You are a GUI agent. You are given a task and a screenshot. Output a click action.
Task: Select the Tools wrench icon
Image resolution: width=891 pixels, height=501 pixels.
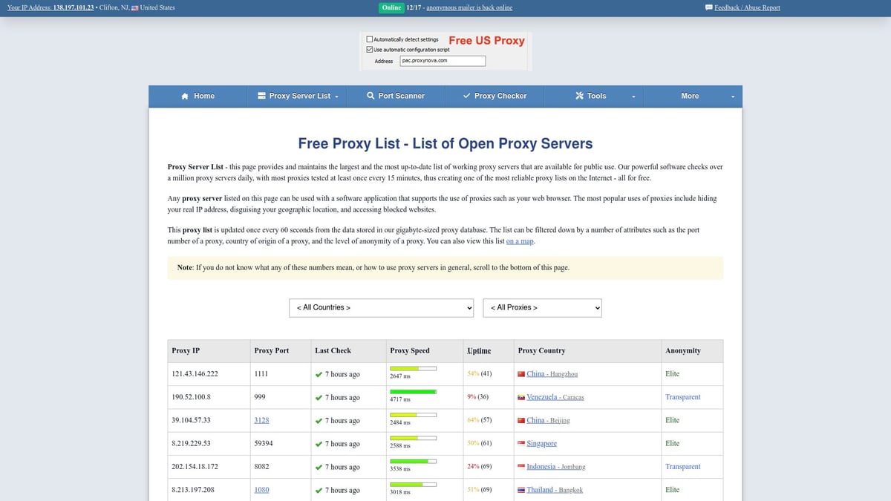[x=578, y=96]
